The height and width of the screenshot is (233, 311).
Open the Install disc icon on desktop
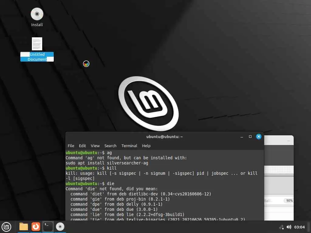click(x=37, y=14)
